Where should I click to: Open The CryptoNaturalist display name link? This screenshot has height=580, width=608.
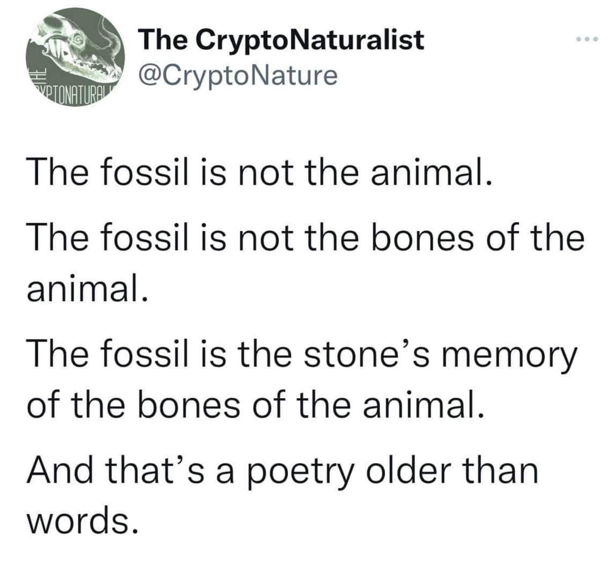(281, 39)
